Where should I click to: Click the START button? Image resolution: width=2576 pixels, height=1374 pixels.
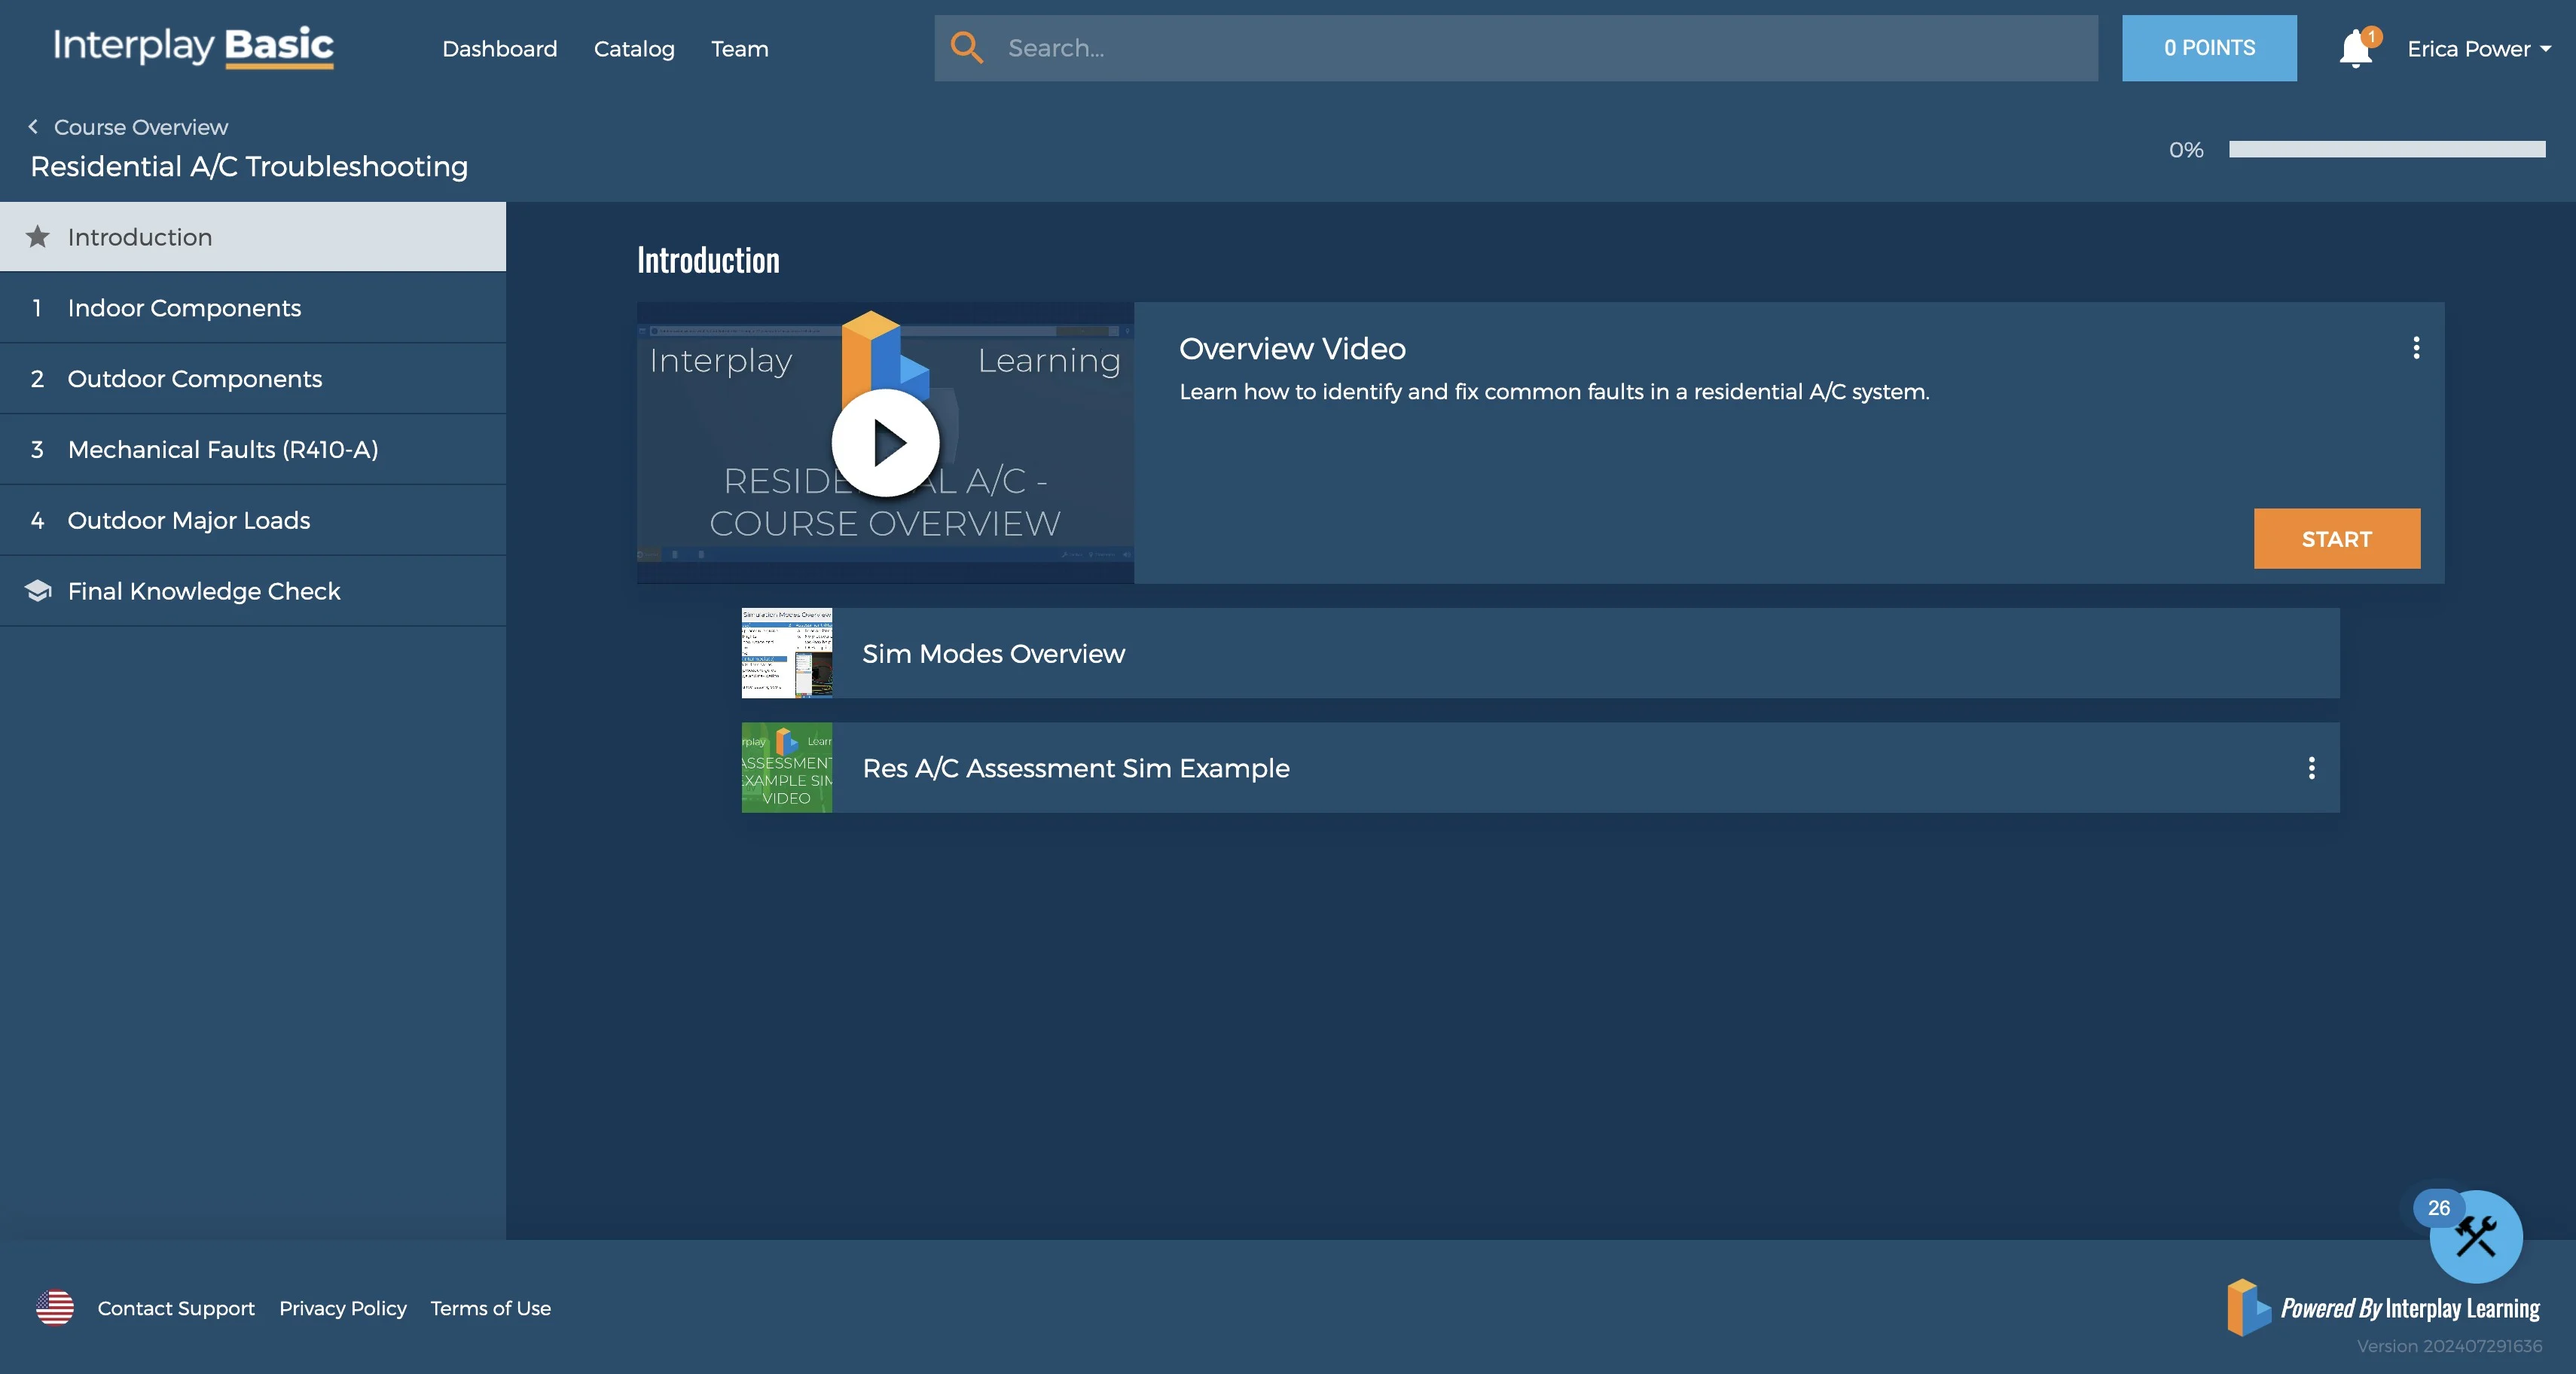click(2337, 539)
